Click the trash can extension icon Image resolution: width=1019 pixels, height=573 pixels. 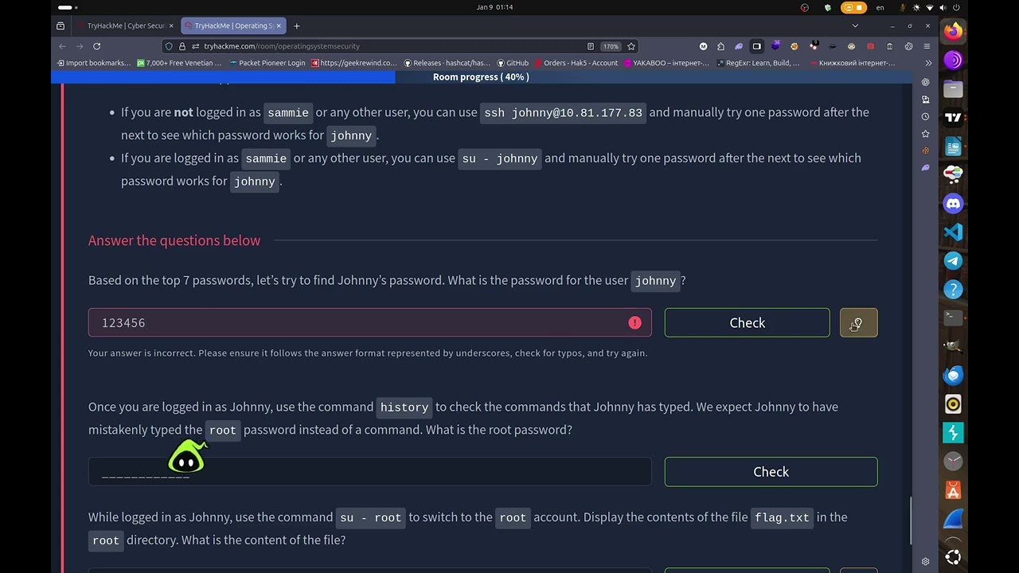click(889, 46)
